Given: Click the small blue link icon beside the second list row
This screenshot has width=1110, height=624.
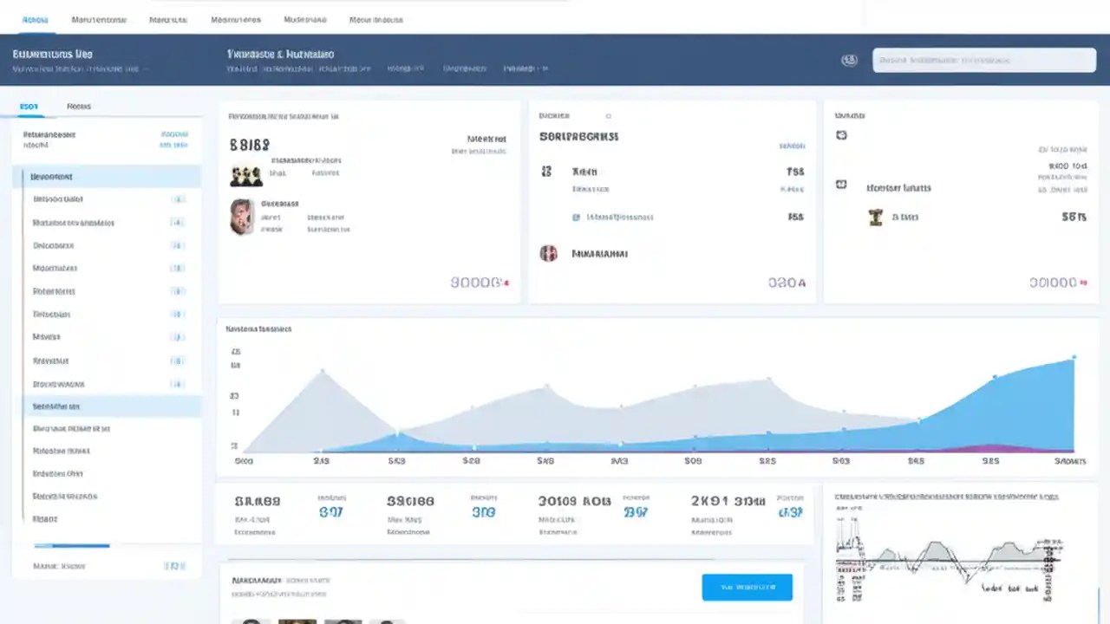Looking at the screenshot, I should coord(576,217).
